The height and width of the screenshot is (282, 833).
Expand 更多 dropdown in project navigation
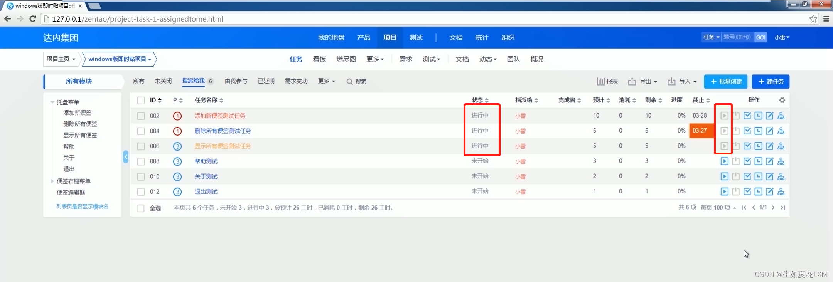pos(375,59)
